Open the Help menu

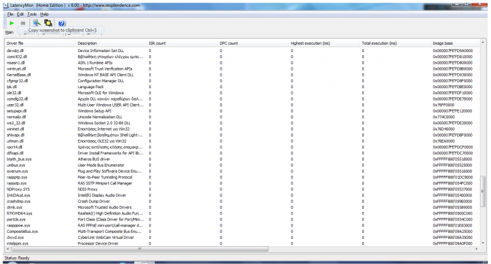[45, 13]
